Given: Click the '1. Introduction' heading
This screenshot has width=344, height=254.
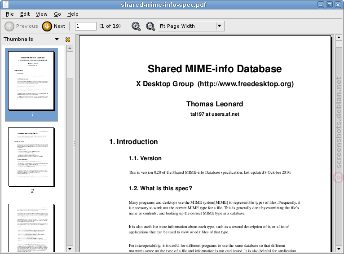Looking at the screenshot, I should click(x=133, y=142).
